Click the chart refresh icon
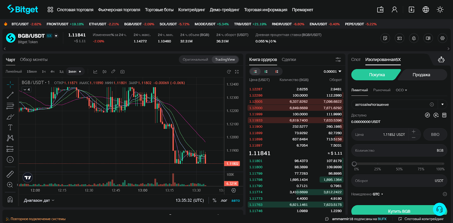453x223 pixels. 229,72
